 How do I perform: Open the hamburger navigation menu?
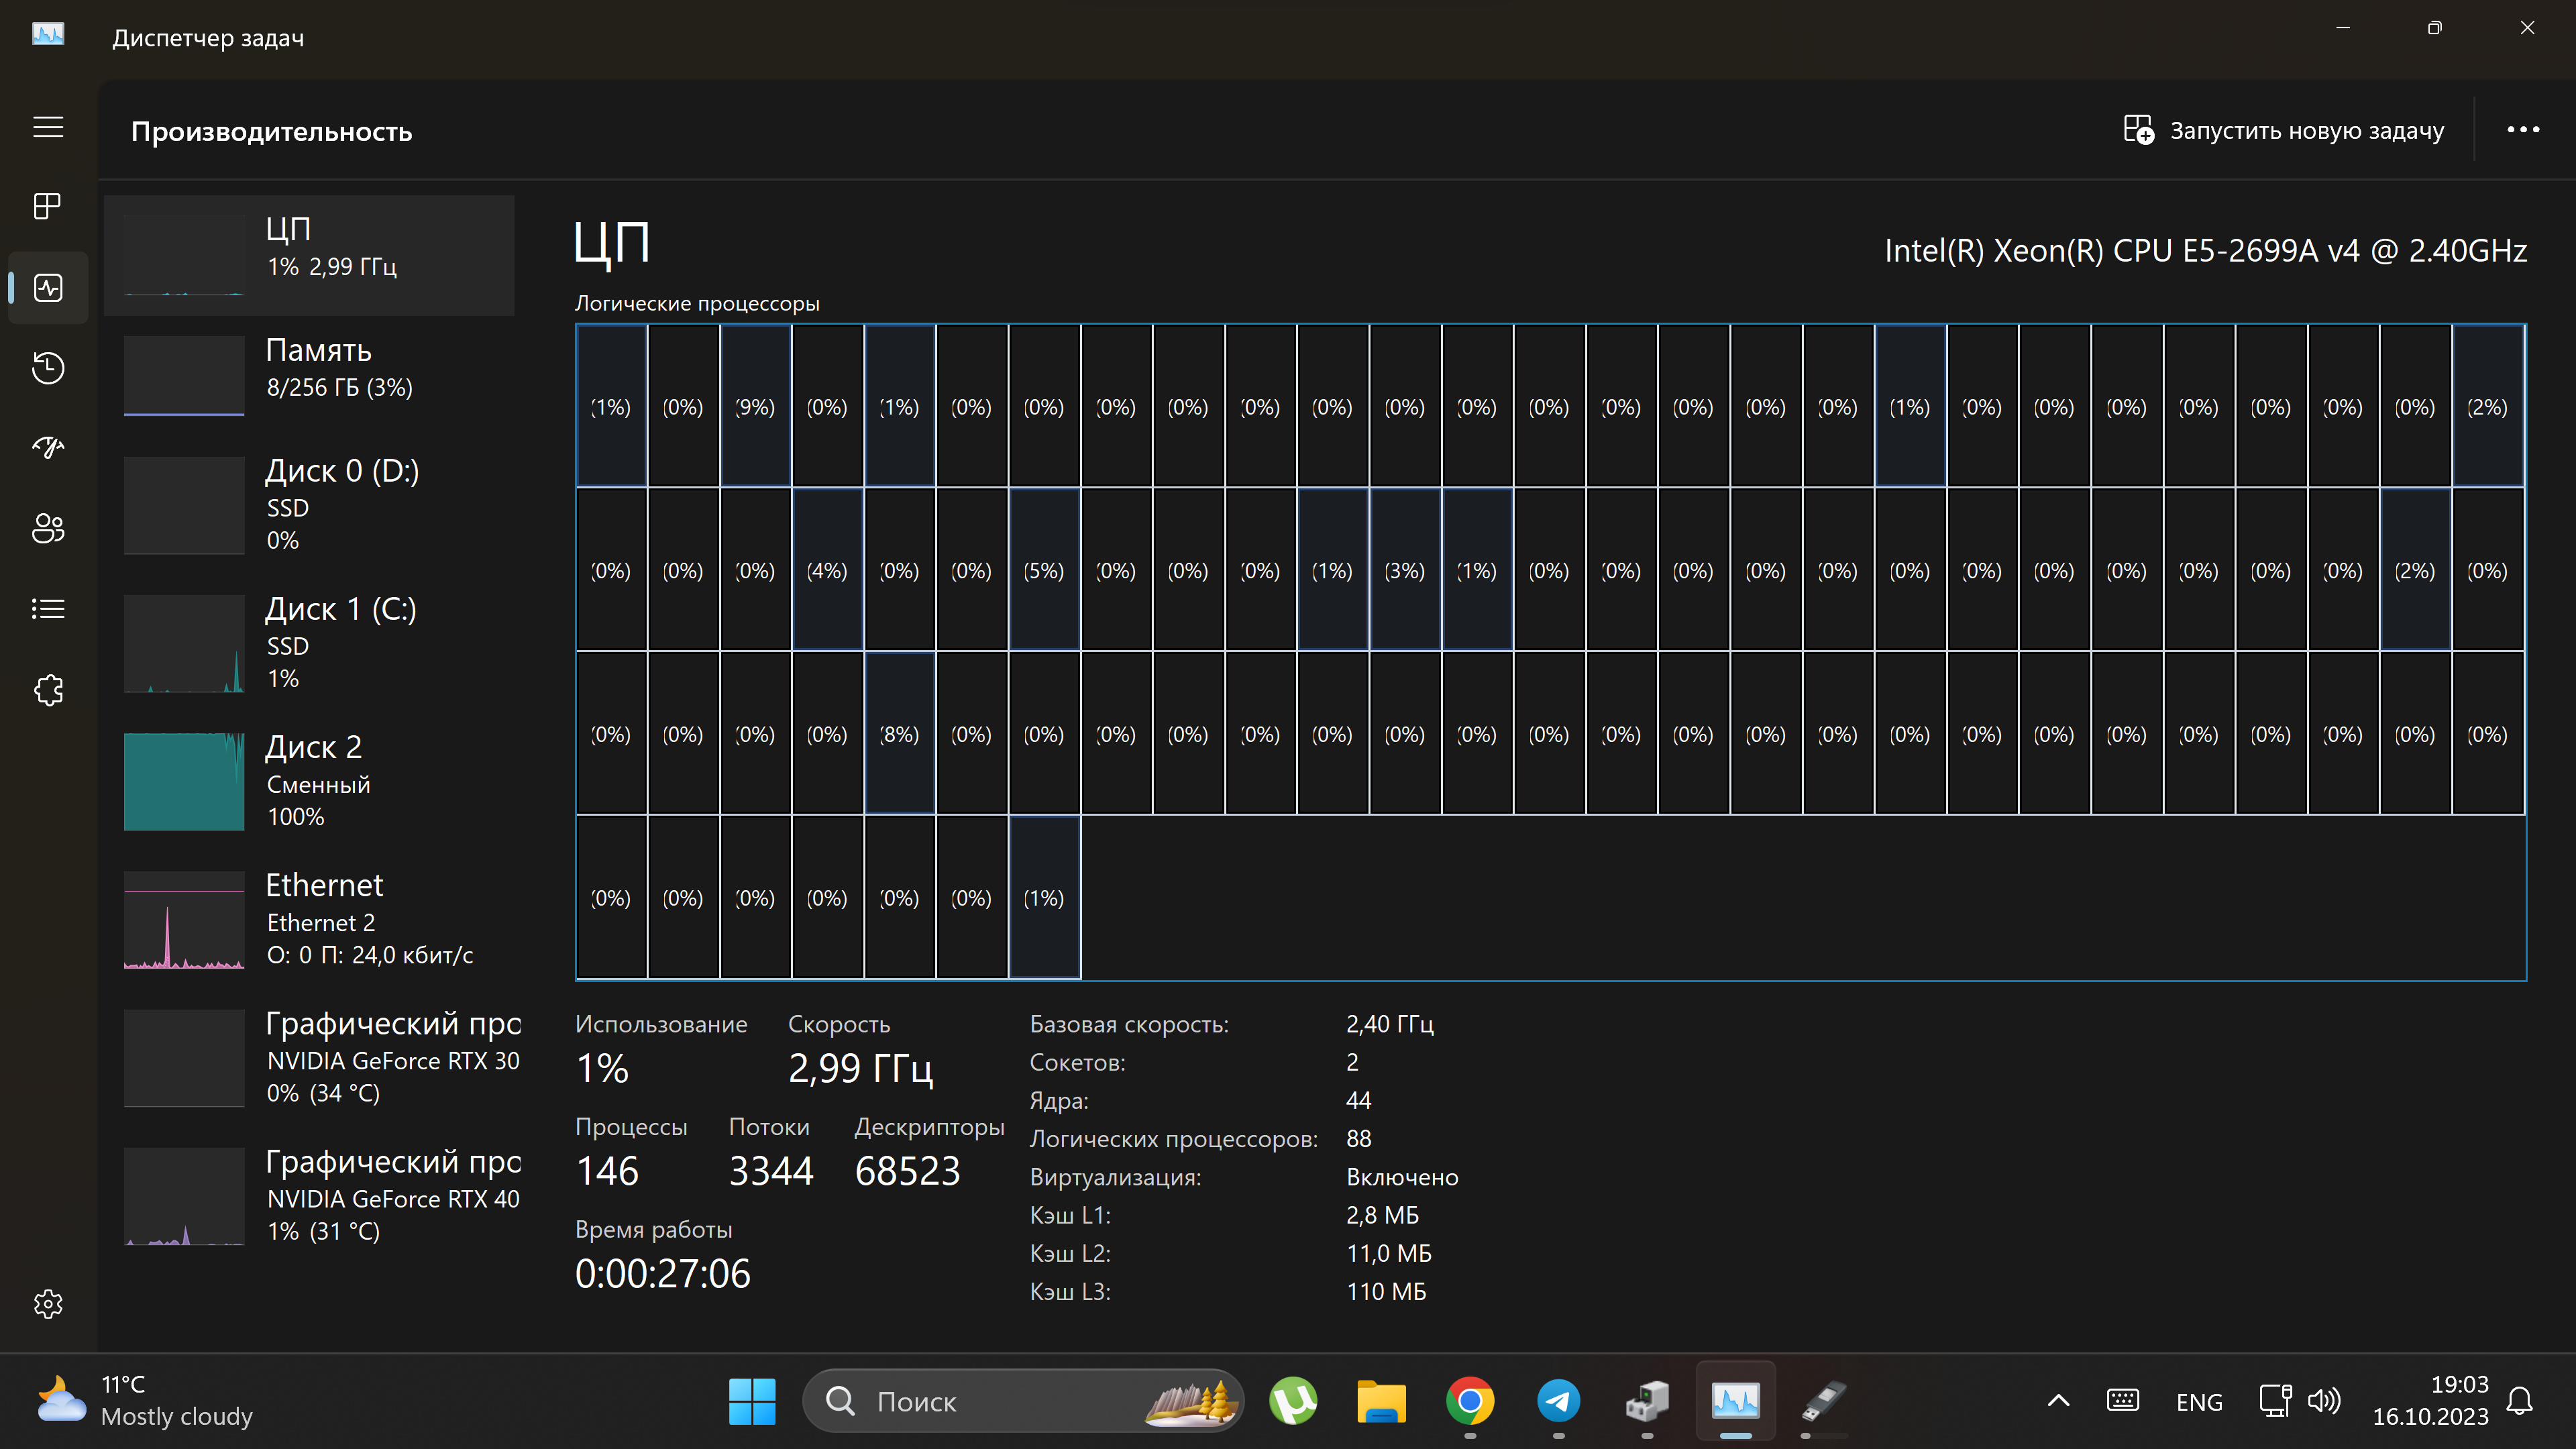click(x=48, y=127)
